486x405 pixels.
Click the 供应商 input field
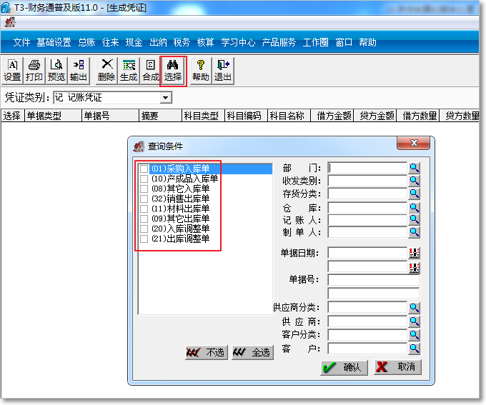(367, 321)
